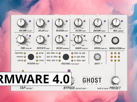
Task: Click the purple LED beside REPEATS knob
Action: pyautogui.click(x=48, y=36)
